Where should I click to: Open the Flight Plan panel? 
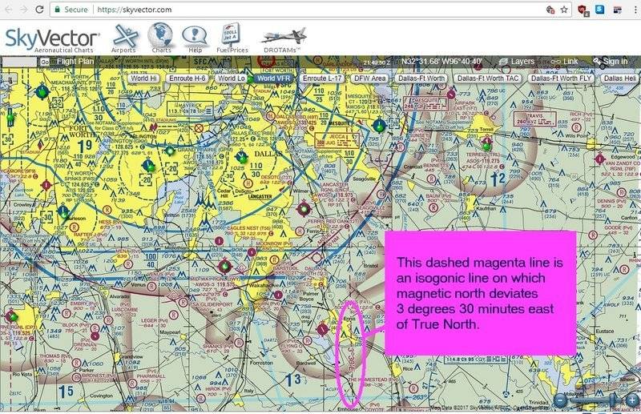[75, 62]
